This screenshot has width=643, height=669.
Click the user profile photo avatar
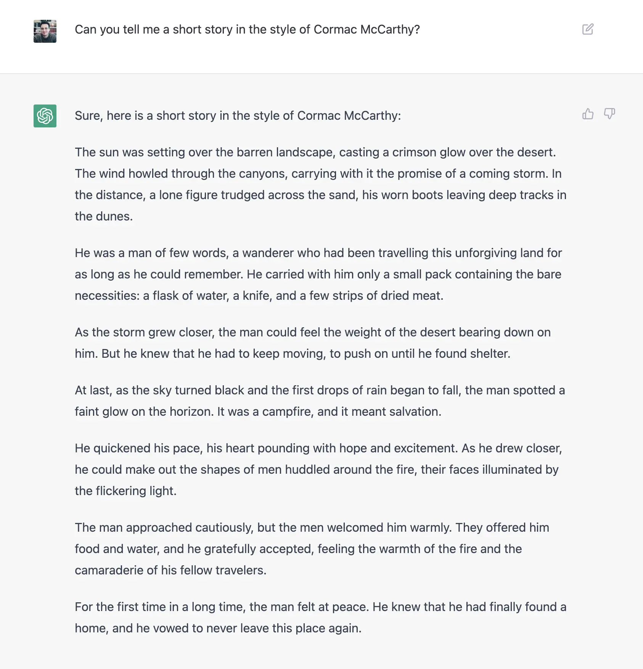45,31
